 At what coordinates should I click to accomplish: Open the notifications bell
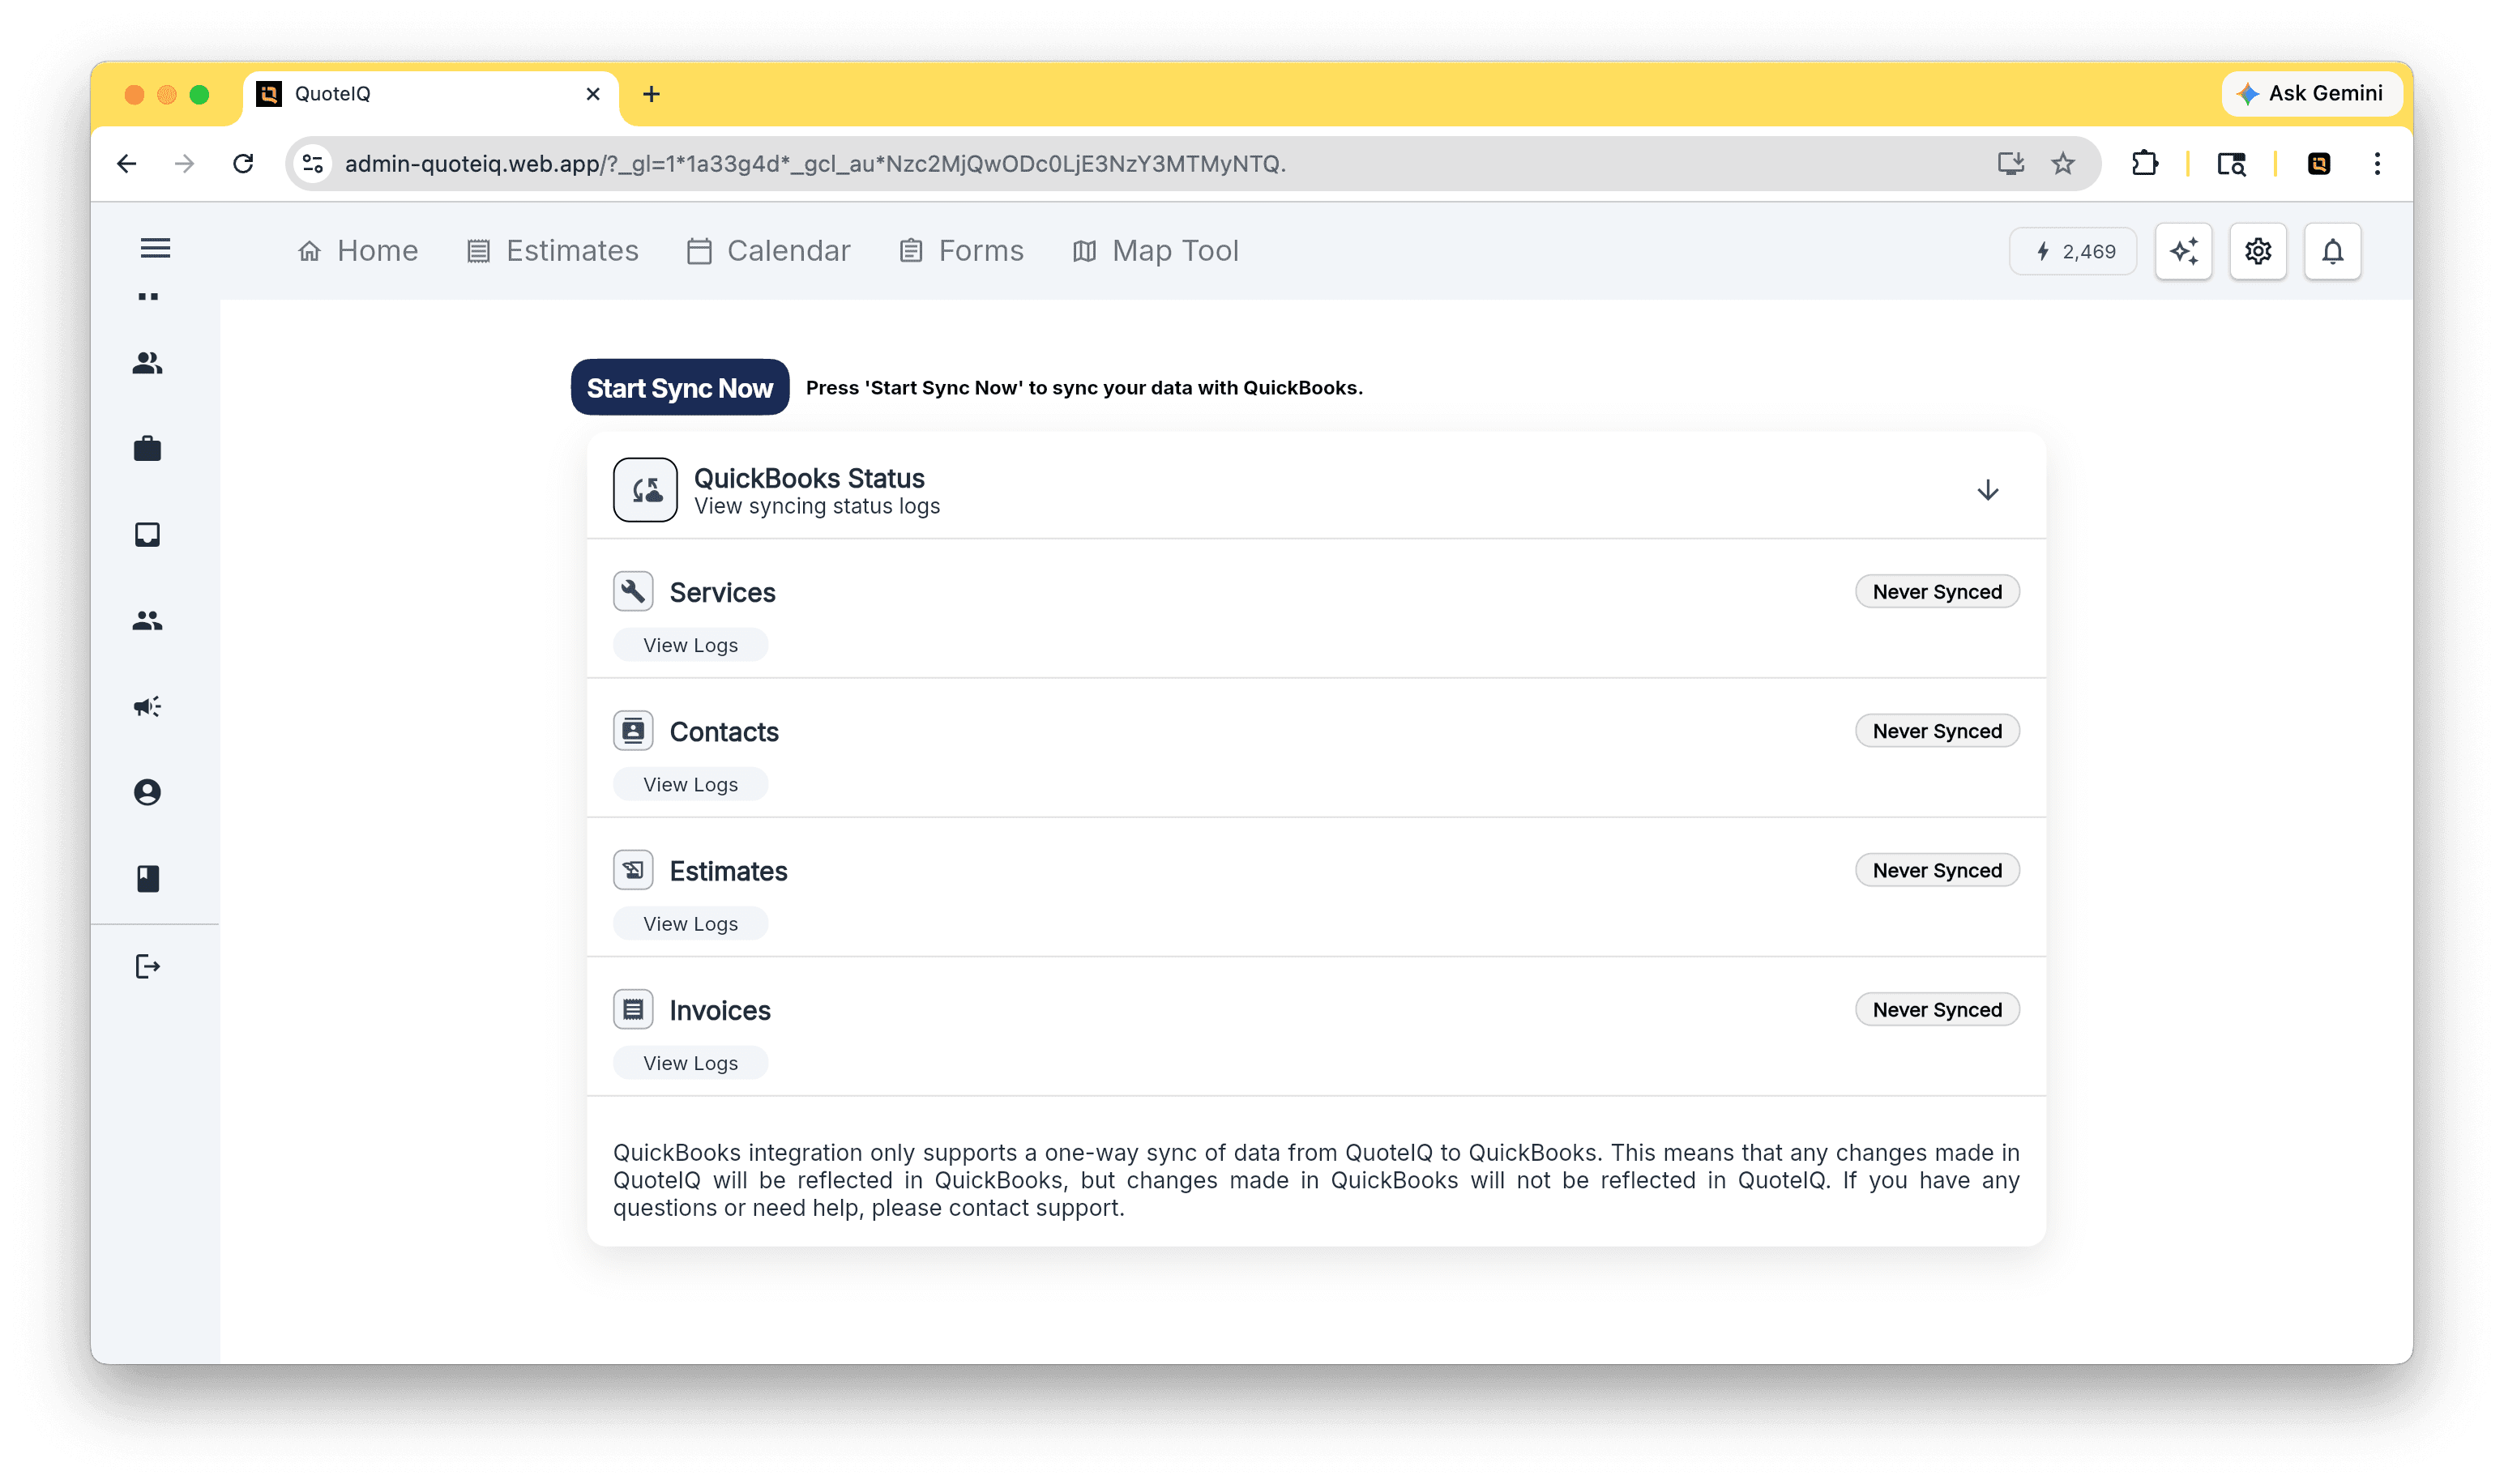coord(2332,251)
